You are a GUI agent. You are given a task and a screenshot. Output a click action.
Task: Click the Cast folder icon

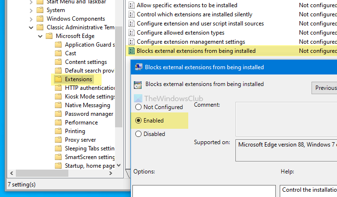(58, 53)
